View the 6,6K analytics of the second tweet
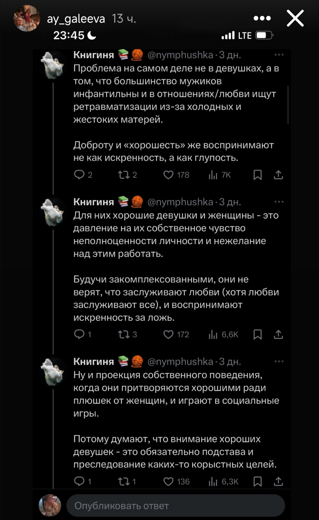The image size is (319, 520). (x=223, y=334)
